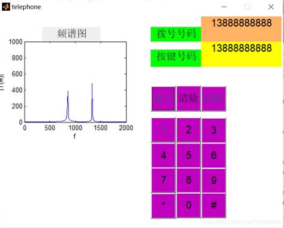Hit the 5 key on the keypad
Image resolution: width=284 pixels, height=228 pixels.
(189, 155)
